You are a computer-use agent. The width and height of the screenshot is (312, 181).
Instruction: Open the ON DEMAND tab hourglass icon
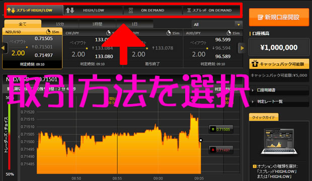(x=131, y=11)
